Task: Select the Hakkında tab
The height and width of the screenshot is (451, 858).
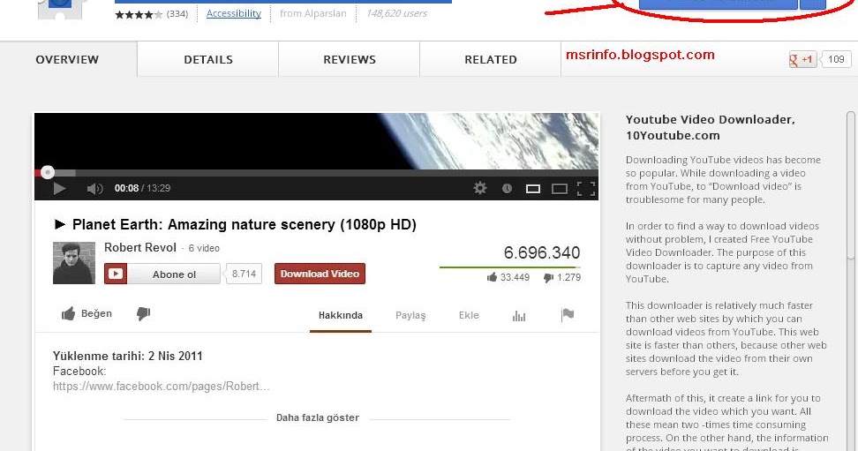Action: (x=341, y=316)
